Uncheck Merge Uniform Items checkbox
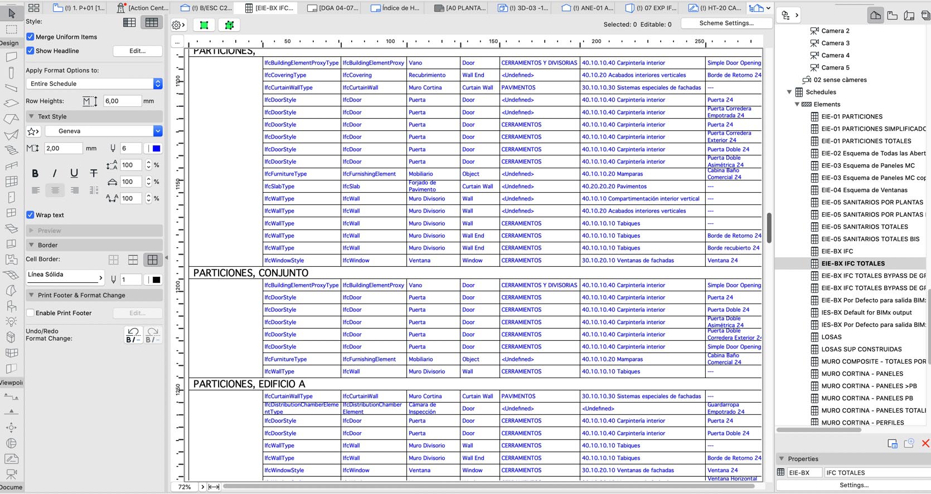 click(x=31, y=37)
